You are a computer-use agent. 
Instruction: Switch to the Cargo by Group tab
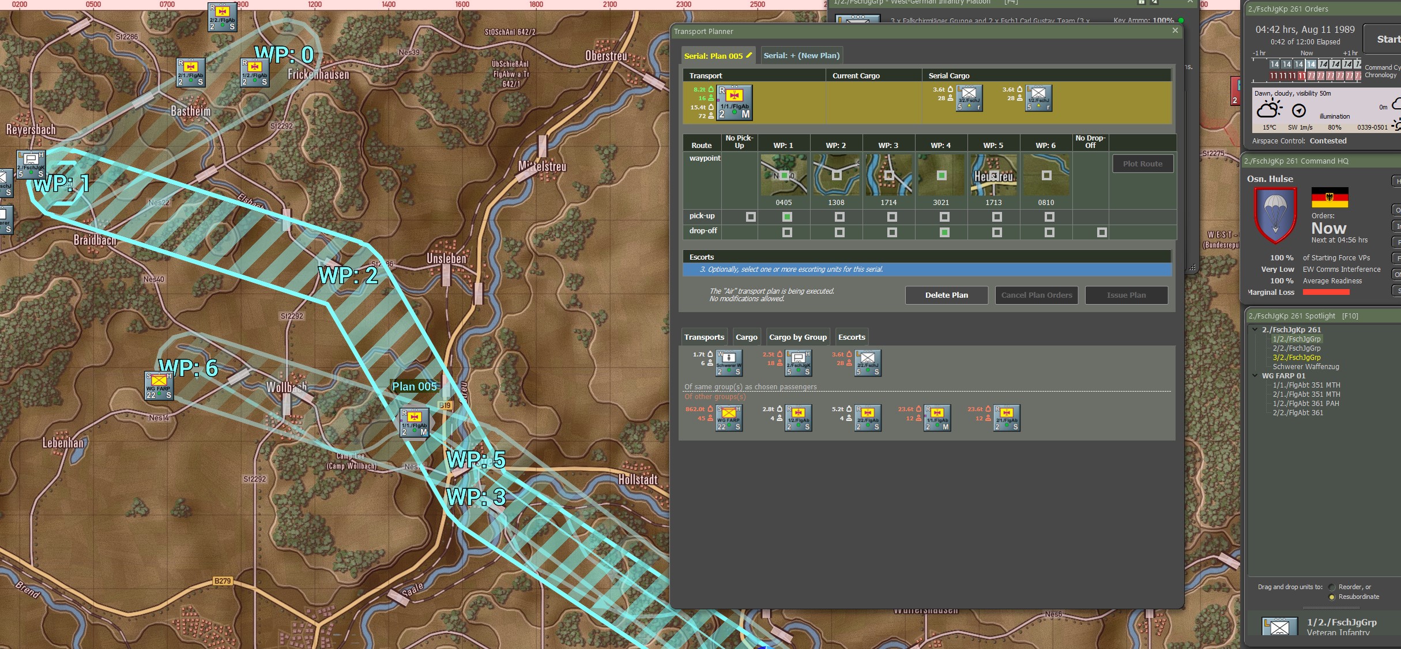point(797,337)
